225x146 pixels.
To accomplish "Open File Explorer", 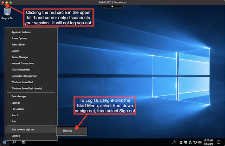I will pyautogui.click(x=31, y=109).
